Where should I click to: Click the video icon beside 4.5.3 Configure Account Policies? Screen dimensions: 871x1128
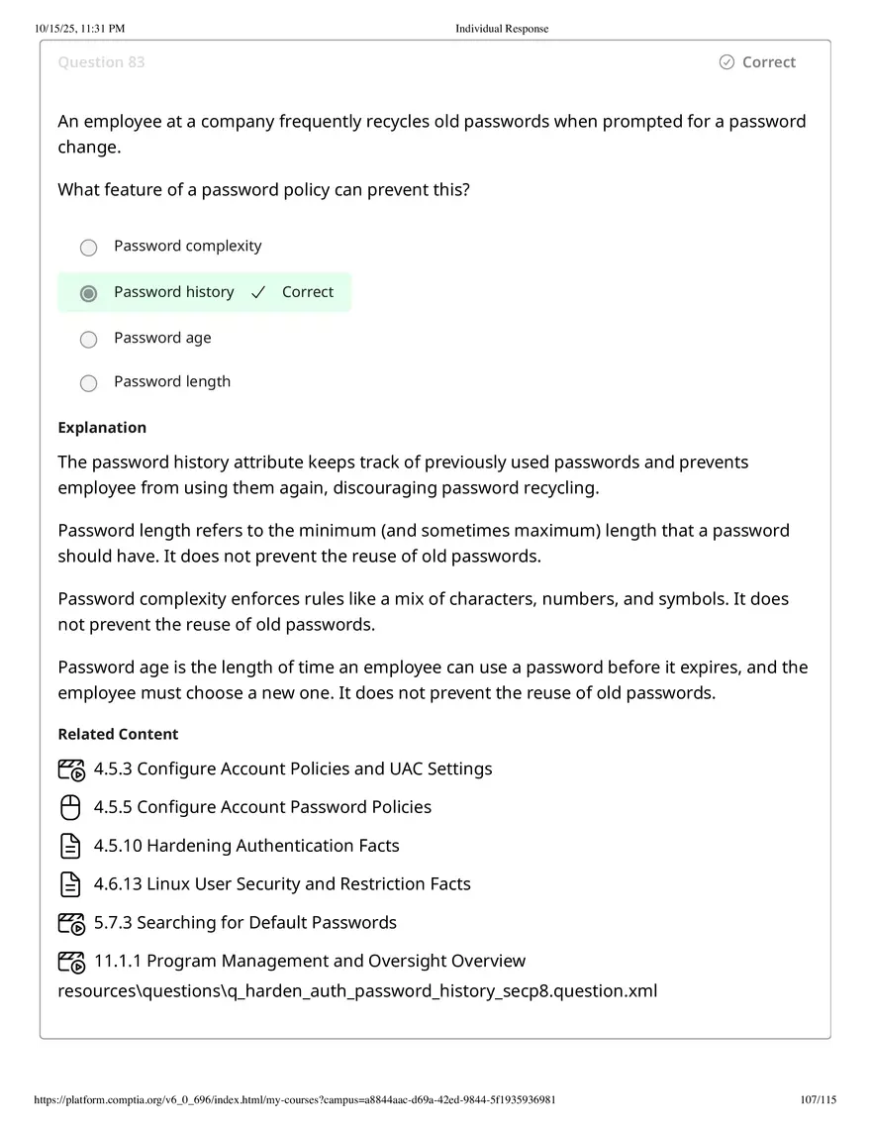(x=70, y=769)
